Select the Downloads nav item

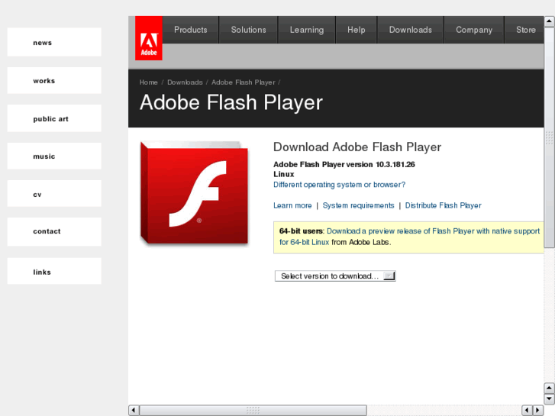(410, 30)
